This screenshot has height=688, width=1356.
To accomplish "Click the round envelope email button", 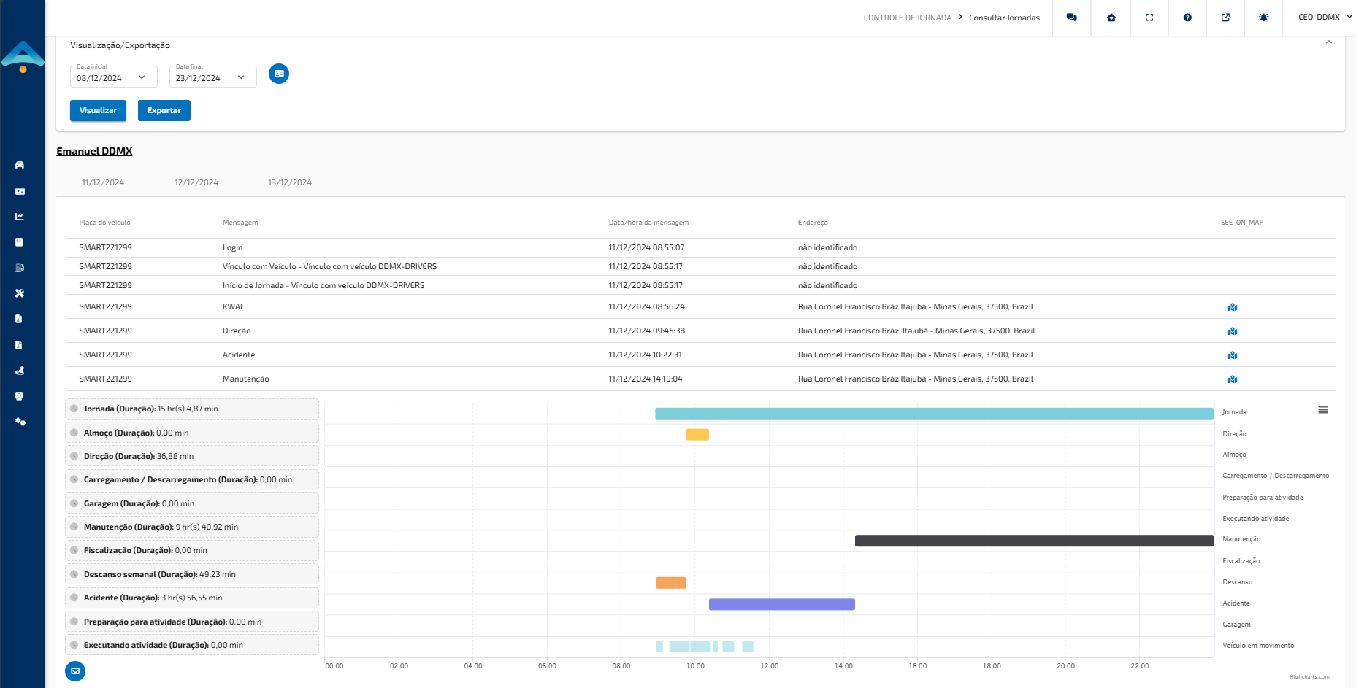I will 75,671.
